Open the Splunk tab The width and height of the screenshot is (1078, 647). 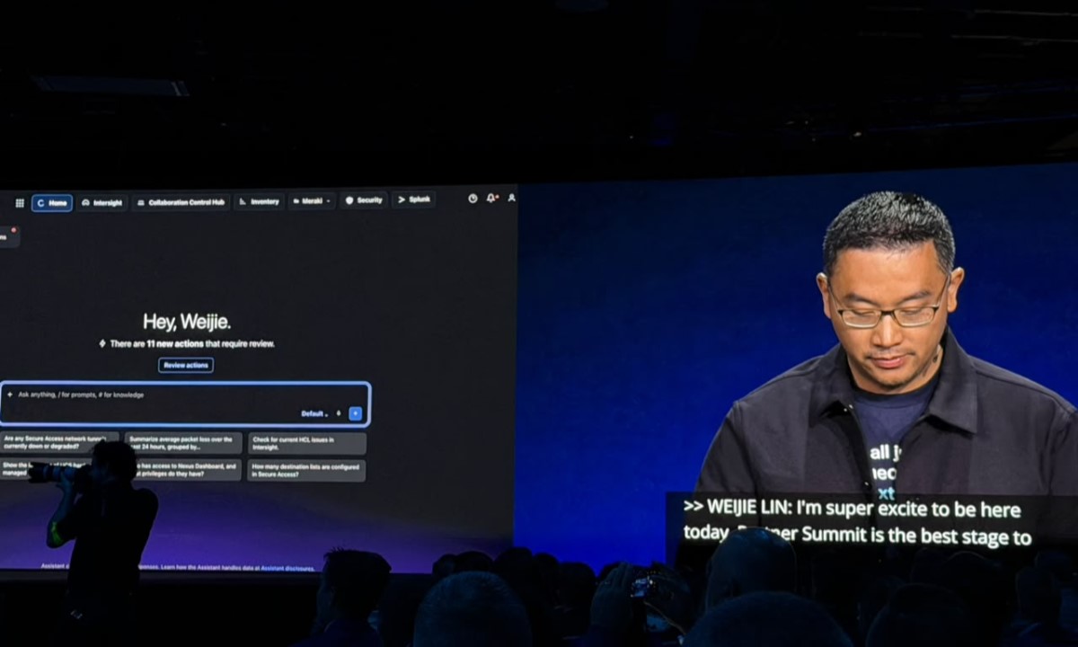click(x=414, y=199)
